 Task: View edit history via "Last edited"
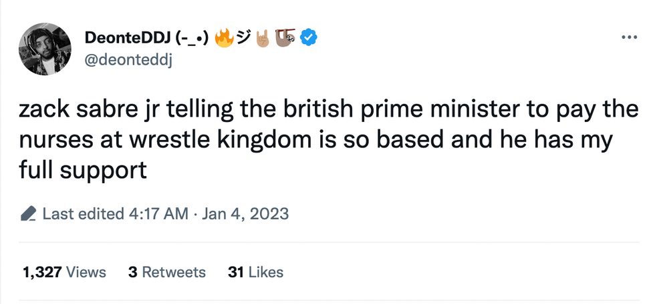click(82, 214)
